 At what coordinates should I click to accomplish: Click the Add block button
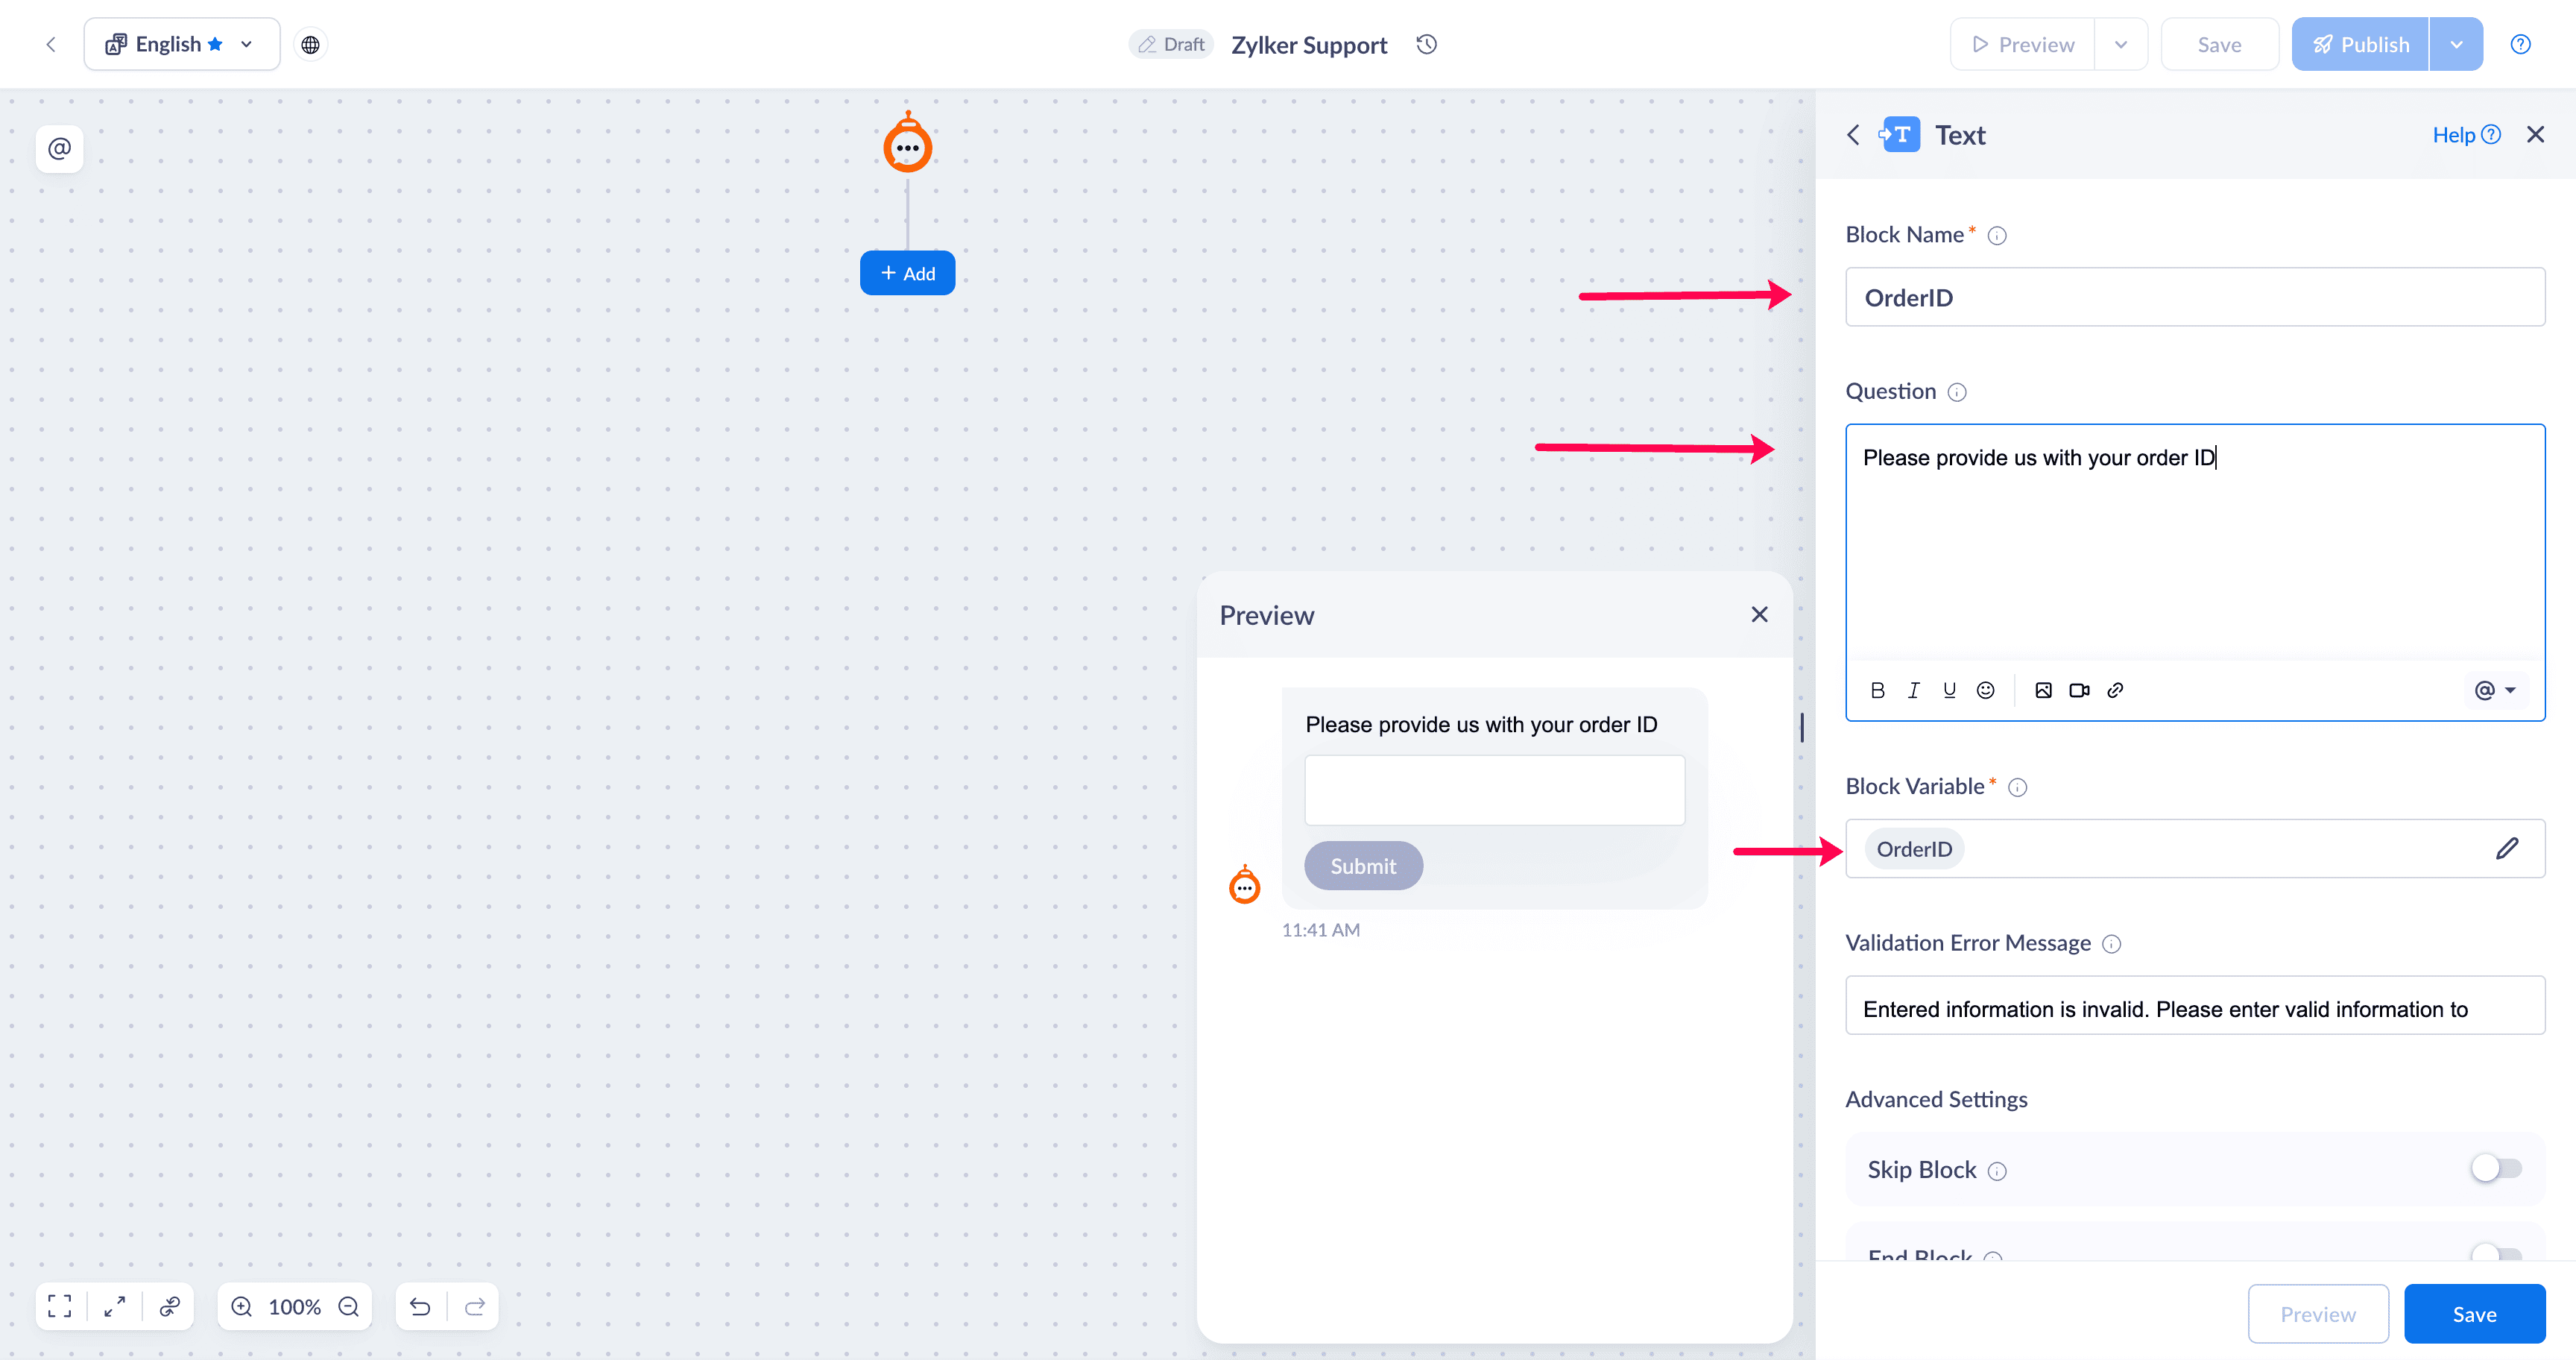pyautogui.click(x=907, y=273)
